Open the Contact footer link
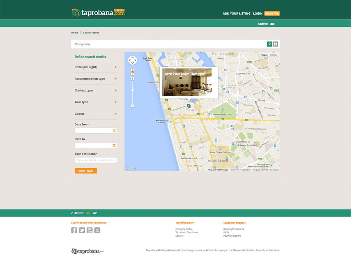 tap(179, 236)
